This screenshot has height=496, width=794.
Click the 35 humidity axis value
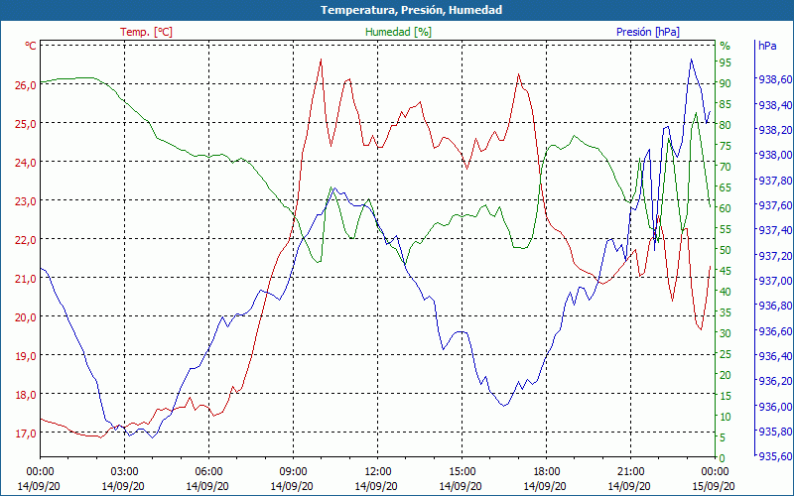coord(726,312)
